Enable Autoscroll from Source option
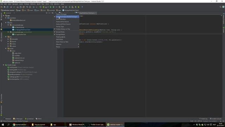 (x=66, y=24)
